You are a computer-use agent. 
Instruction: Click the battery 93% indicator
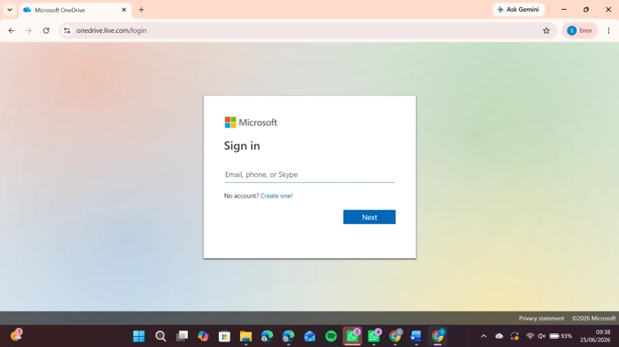coord(561,336)
